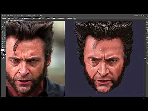Open the File menu
148x111 pixels.
tap(5, 16)
